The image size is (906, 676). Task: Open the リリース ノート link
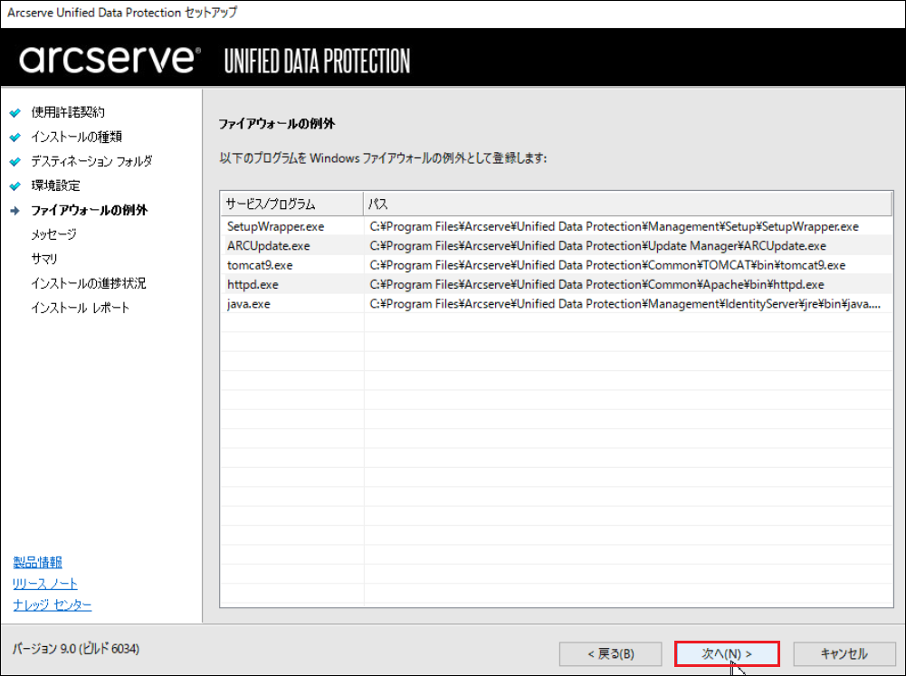click(x=45, y=584)
